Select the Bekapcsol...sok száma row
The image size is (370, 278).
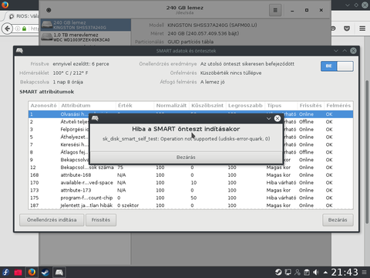click(190, 168)
